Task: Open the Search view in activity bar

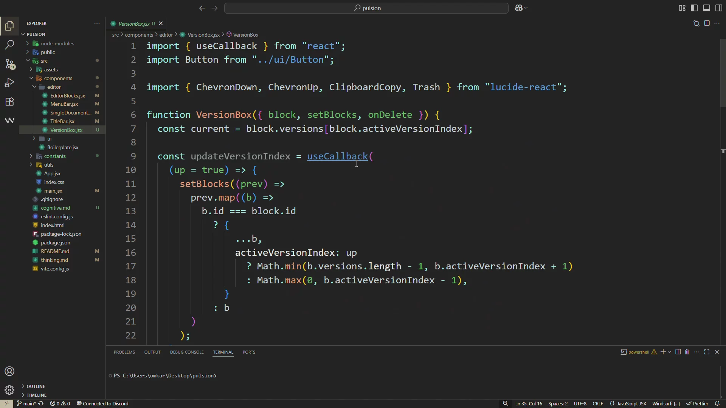Action: pos(9,45)
